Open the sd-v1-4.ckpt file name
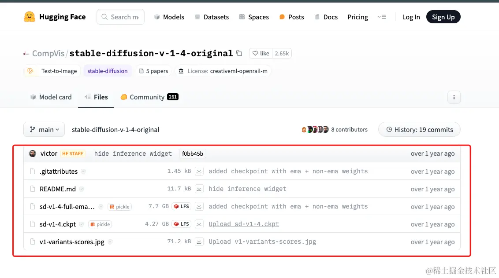This screenshot has height=278, width=499. pyautogui.click(x=58, y=224)
